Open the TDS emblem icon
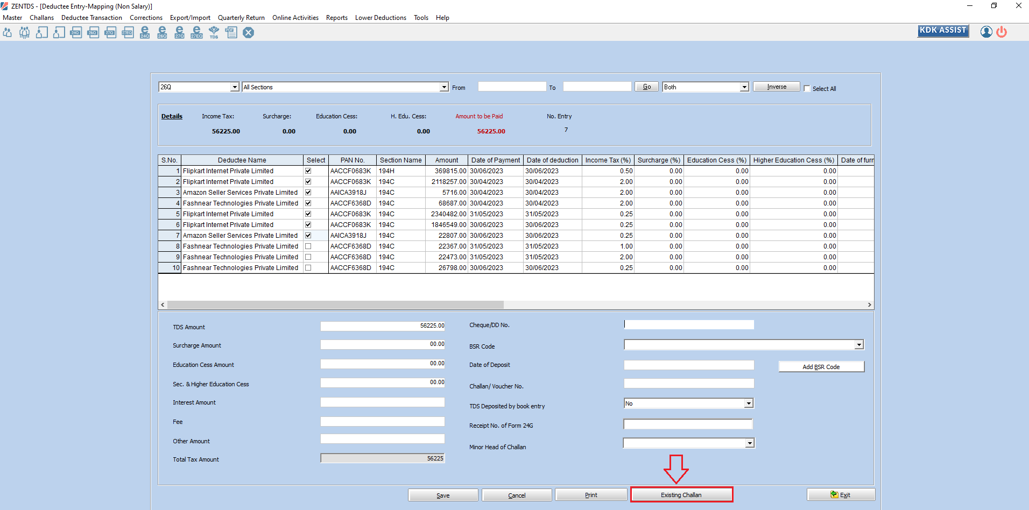The height and width of the screenshot is (510, 1029). click(x=214, y=32)
